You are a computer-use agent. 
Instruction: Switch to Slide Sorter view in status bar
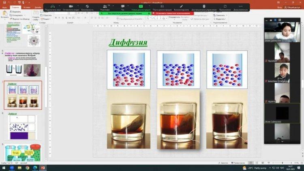[x=257, y=163]
